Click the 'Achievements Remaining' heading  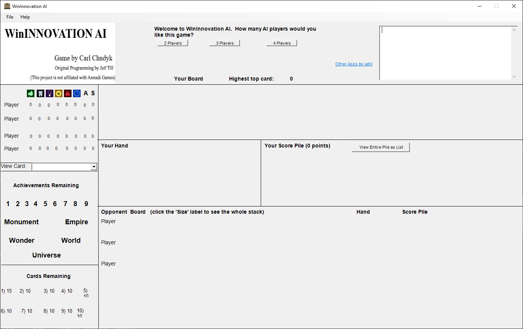[x=46, y=185]
